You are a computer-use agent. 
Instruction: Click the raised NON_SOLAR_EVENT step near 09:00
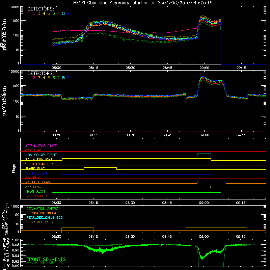[x=204, y=154]
